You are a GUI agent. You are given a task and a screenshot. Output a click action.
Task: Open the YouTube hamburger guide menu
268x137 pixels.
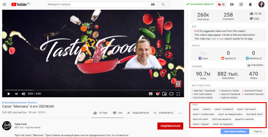(4, 4)
